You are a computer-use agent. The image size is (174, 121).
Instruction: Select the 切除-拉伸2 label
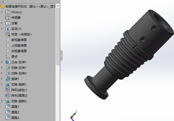[x=19, y=73]
